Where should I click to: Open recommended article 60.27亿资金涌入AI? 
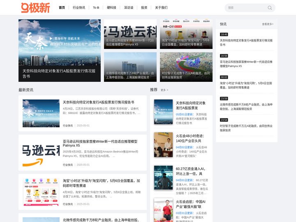coord(190,171)
